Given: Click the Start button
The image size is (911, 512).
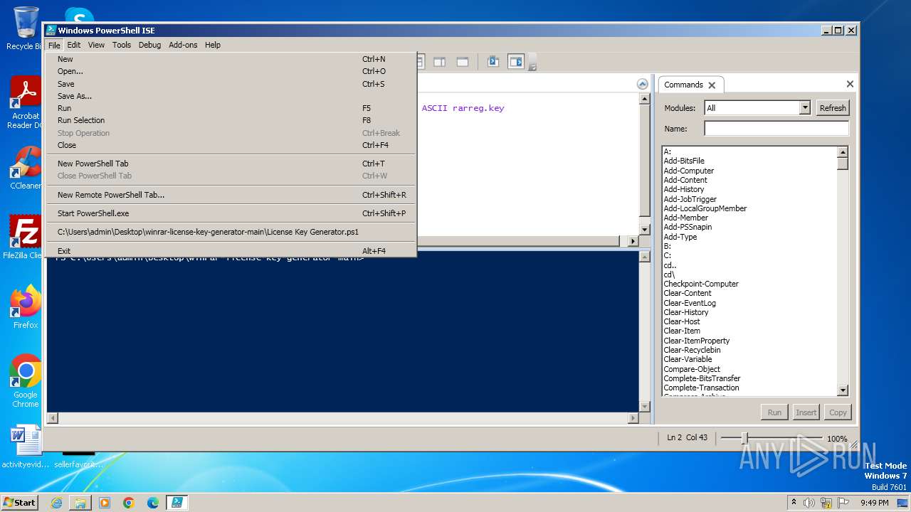Looking at the screenshot, I should pyautogui.click(x=20, y=502).
